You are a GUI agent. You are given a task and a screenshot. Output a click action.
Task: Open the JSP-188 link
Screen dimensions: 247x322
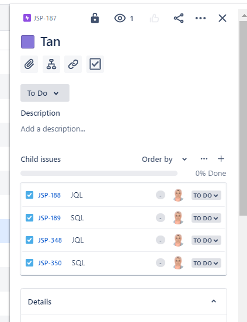tap(49, 195)
